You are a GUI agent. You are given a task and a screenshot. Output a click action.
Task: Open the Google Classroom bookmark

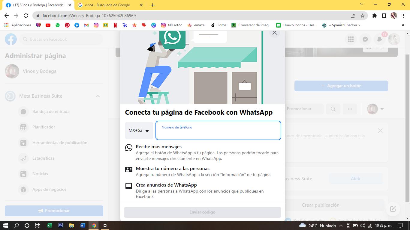click(x=106, y=25)
